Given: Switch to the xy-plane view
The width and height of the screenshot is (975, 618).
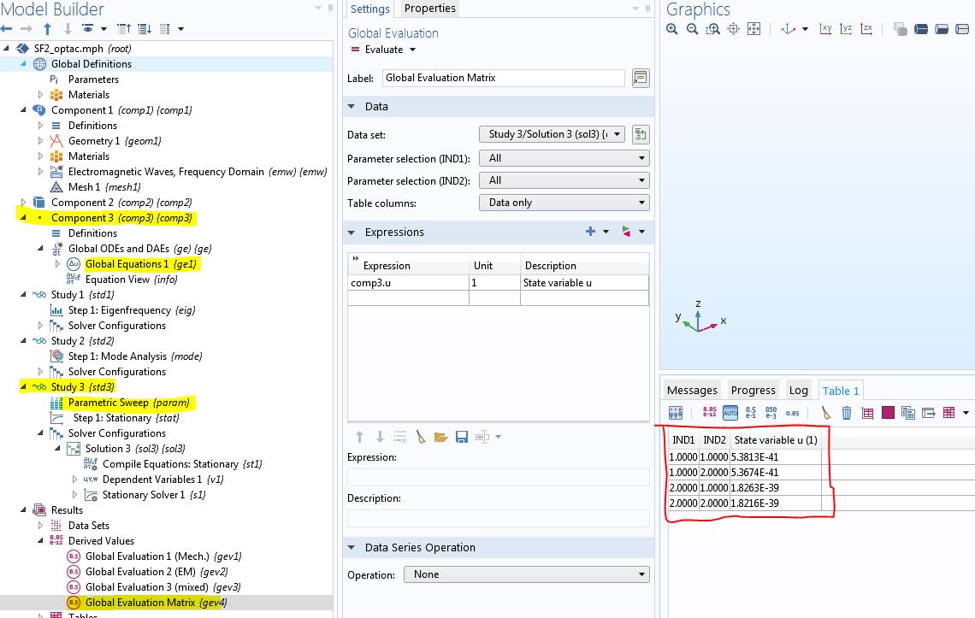Looking at the screenshot, I should coord(825,29).
